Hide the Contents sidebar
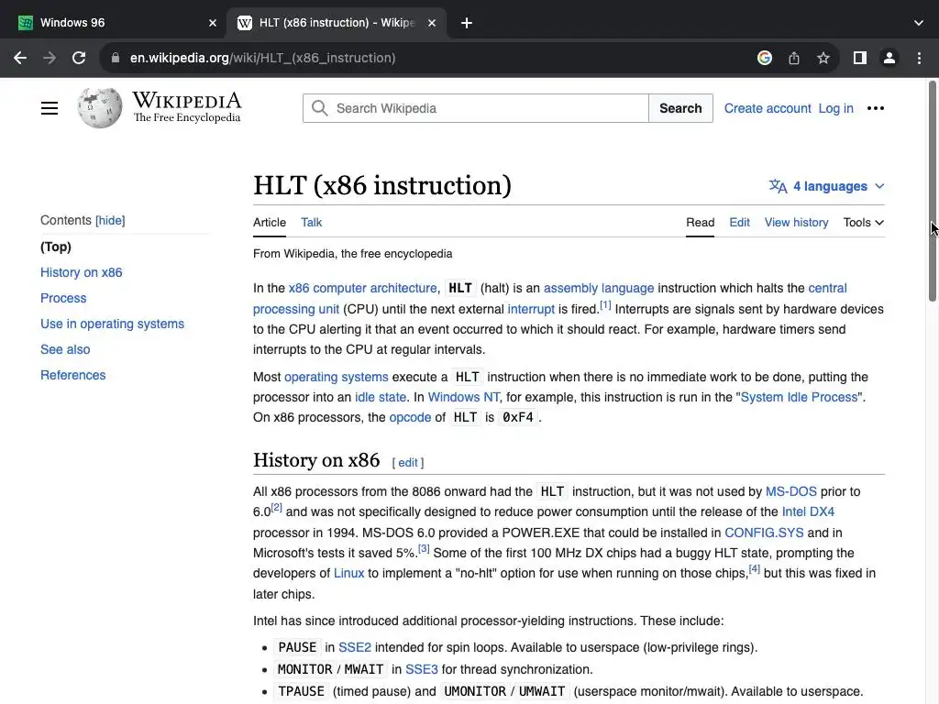The width and height of the screenshot is (939, 704). pyautogui.click(x=110, y=220)
